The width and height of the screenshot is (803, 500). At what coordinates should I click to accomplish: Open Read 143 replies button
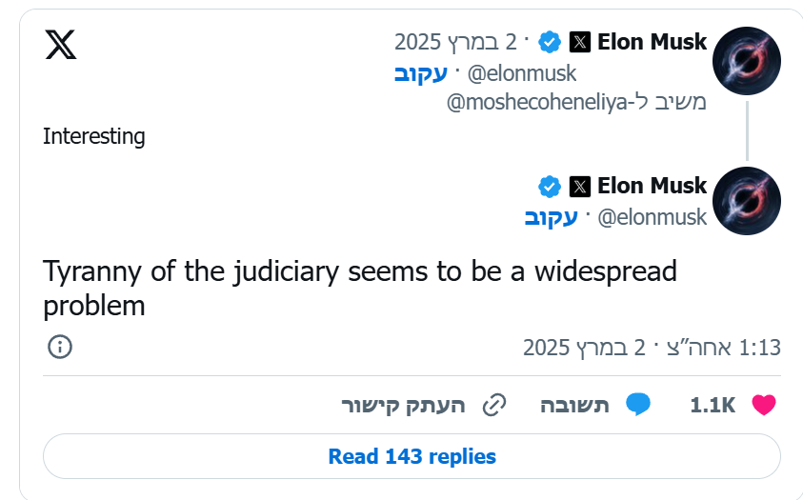(x=412, y=456)
